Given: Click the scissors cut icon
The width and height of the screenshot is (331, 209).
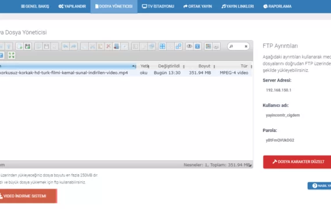Looking at the screenshot, I should (x=92, y=46).
